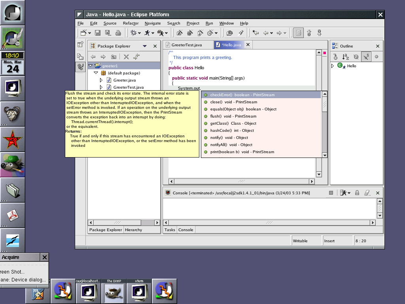Expand the Hello class in Outline

click(333, 66)
